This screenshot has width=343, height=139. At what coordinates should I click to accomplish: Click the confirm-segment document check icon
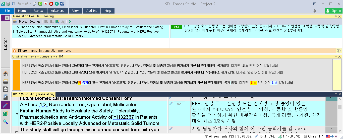pos(8,4)
